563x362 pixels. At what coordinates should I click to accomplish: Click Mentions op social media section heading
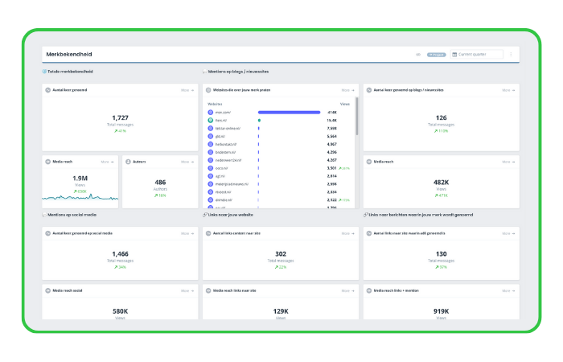click(72, 215)
